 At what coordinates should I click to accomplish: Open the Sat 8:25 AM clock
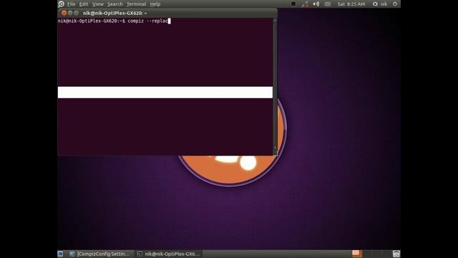[351, 4]
